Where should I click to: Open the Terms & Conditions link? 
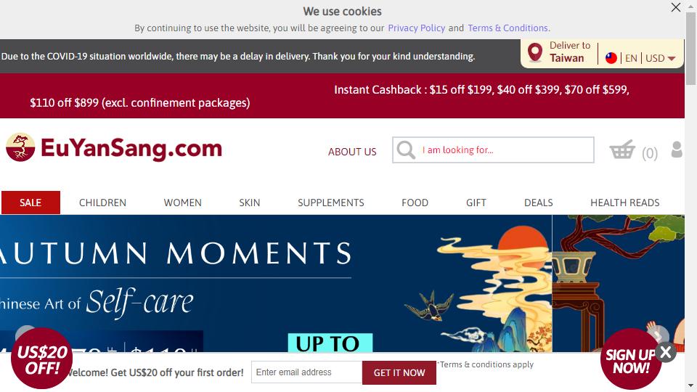[x=508, y=28]
